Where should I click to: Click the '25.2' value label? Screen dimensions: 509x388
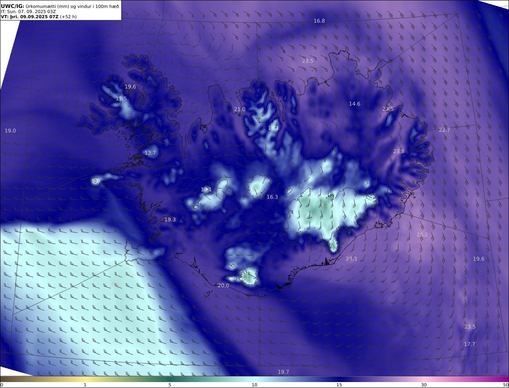(x=422, y=235)
